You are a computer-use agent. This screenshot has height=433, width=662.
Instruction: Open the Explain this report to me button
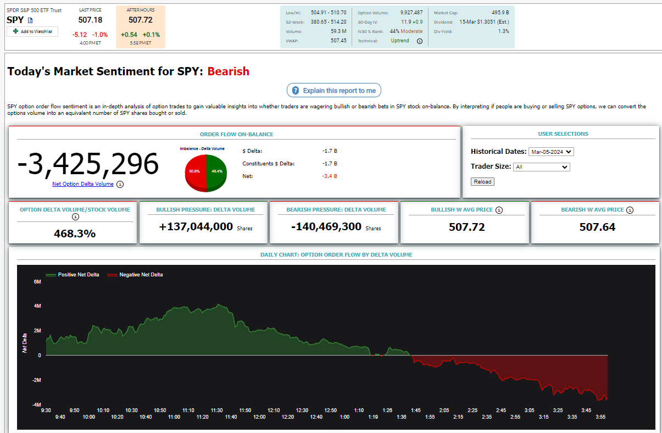click(334, 91)
